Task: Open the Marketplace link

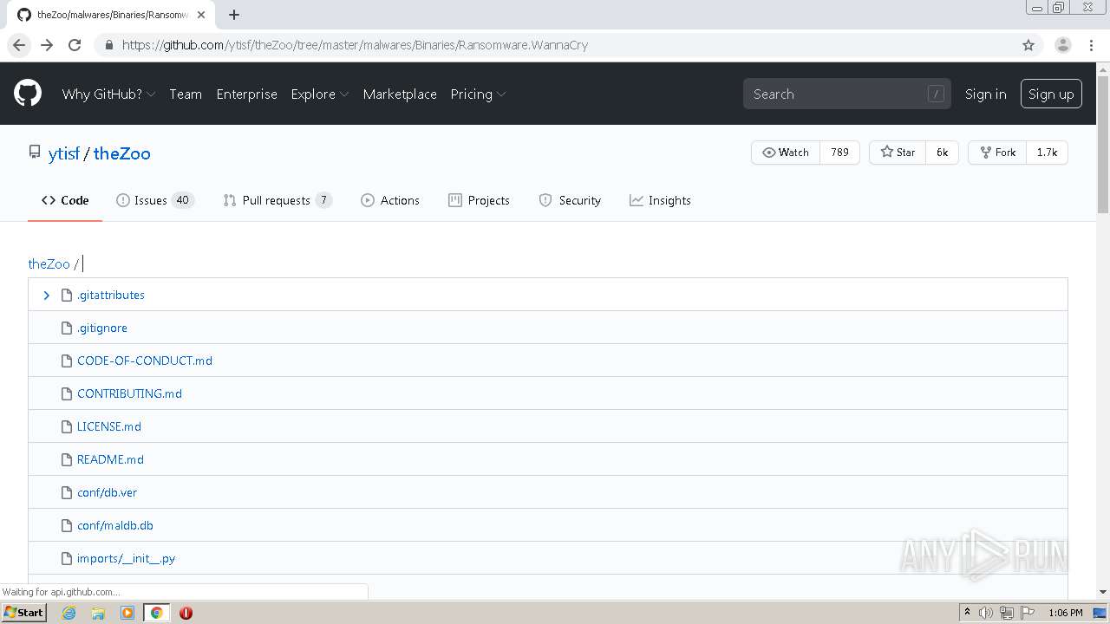Action: pyautogui.click(x=400, y=94)
